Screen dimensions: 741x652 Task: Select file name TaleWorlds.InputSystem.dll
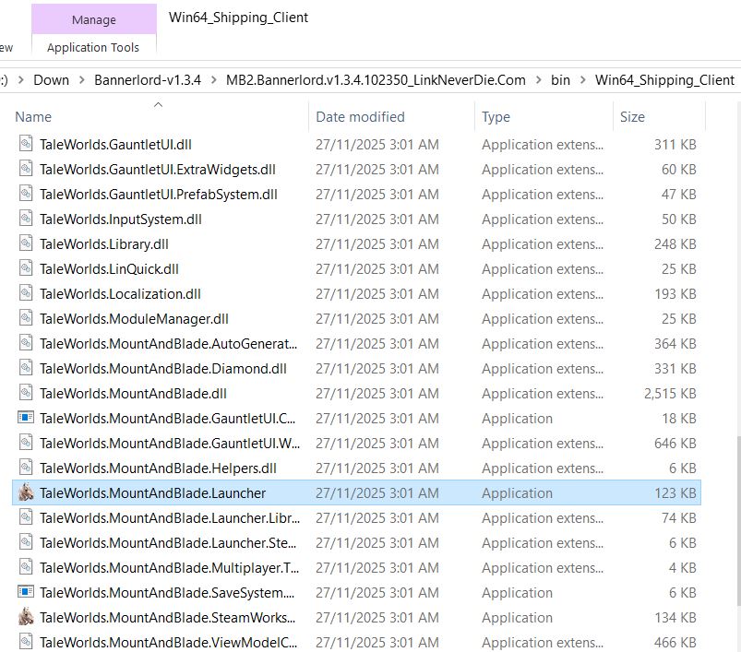point(121,219)
